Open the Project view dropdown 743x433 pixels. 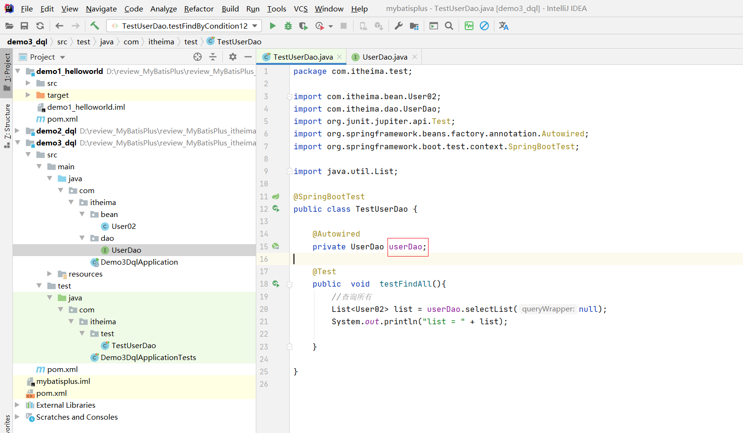63,57
